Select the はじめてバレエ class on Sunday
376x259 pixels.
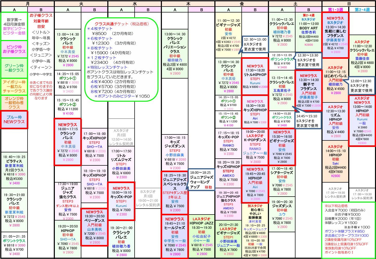(335, 80)
